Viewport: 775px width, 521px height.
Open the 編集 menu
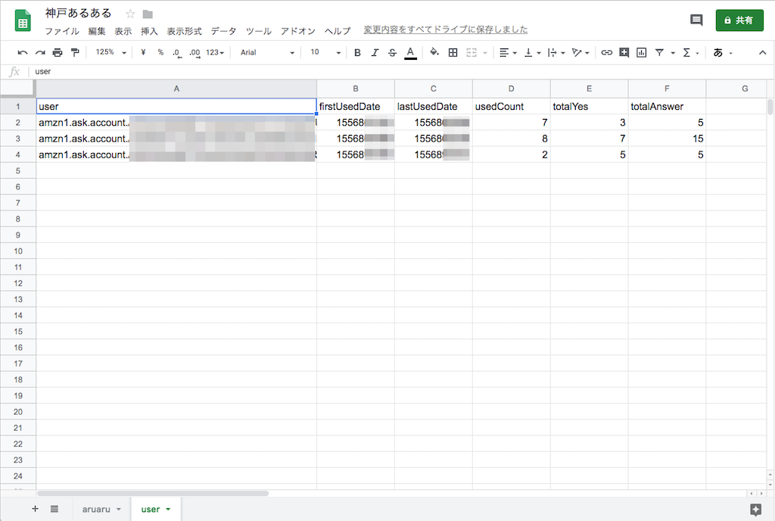97,31
